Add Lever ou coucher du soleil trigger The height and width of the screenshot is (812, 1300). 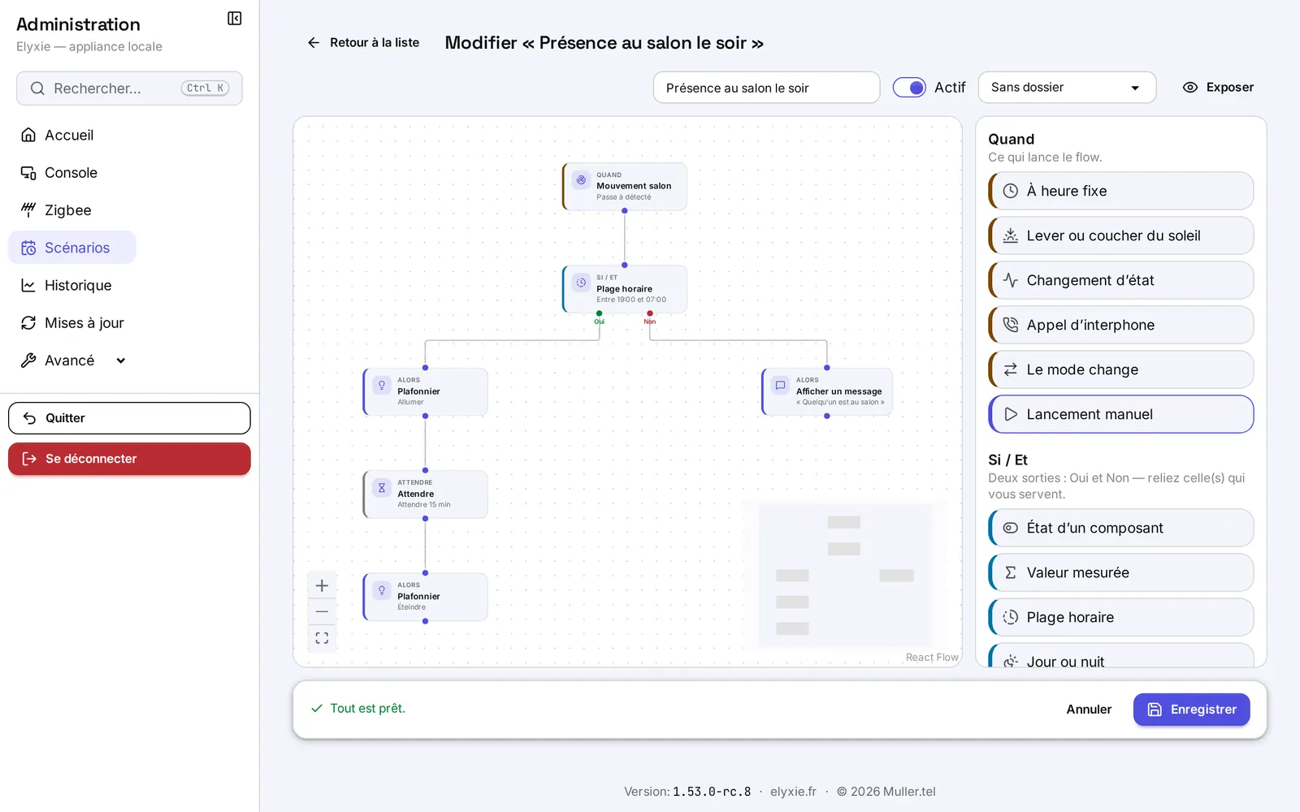[1121, 235]
